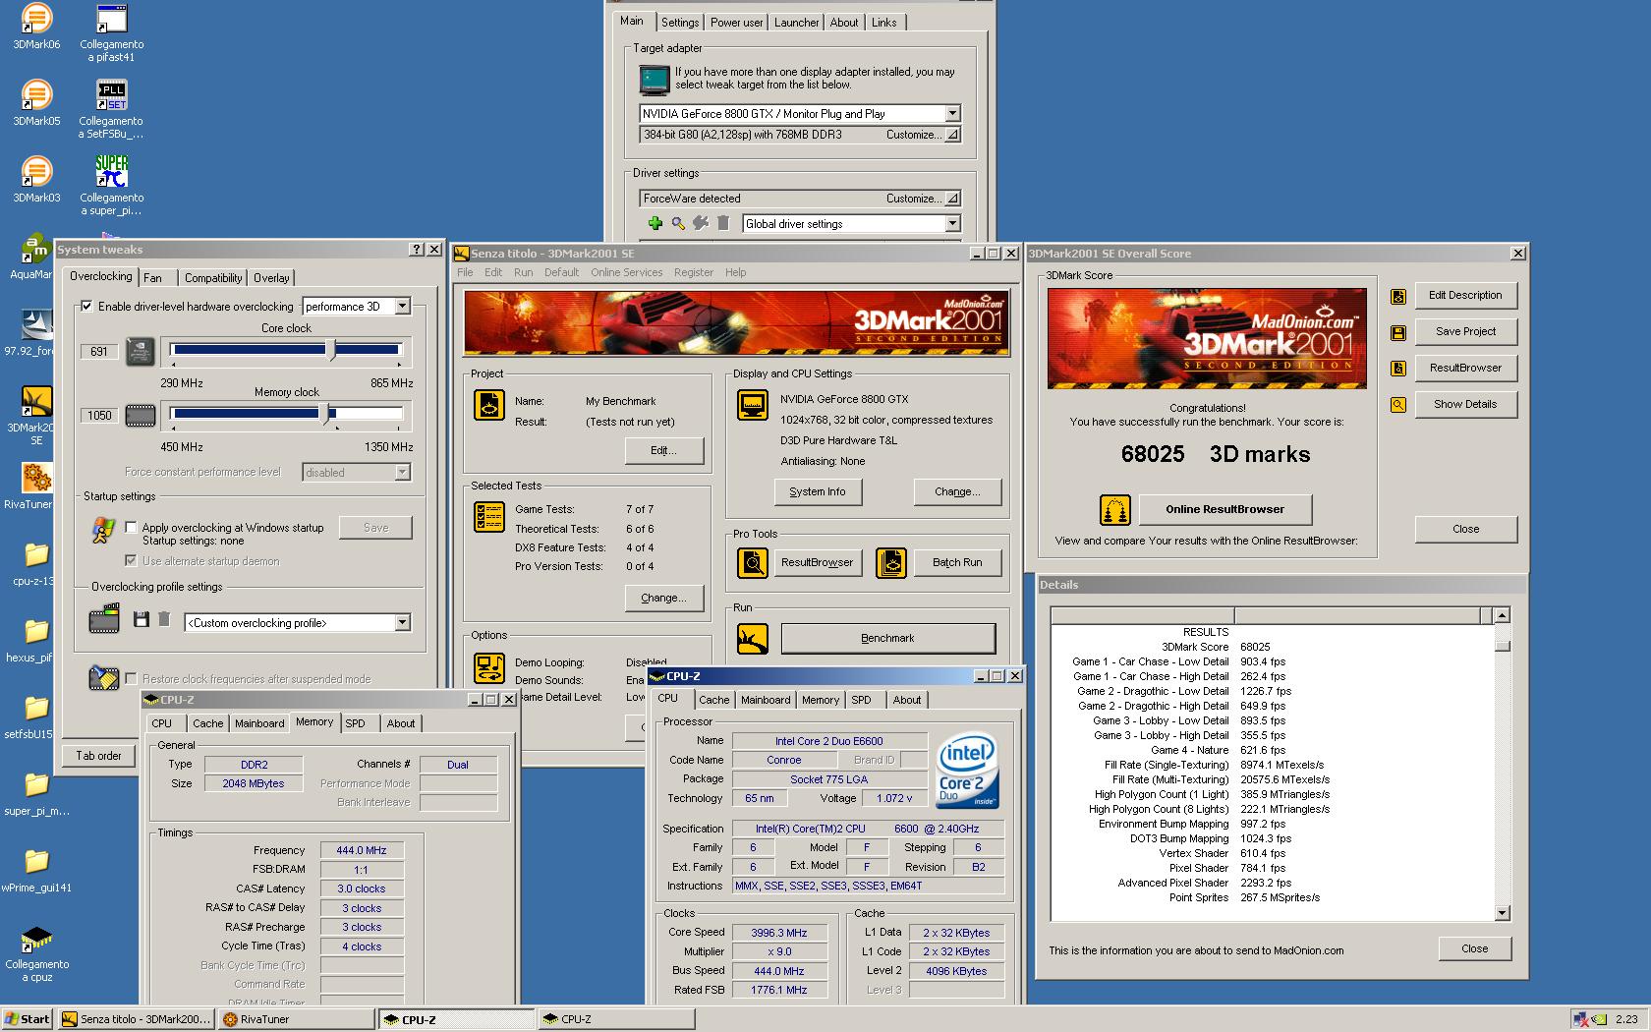Switch to the Fan tab in System tweaks
The height and width of the screenshot is (1032, 1651).
coord(153,278)
